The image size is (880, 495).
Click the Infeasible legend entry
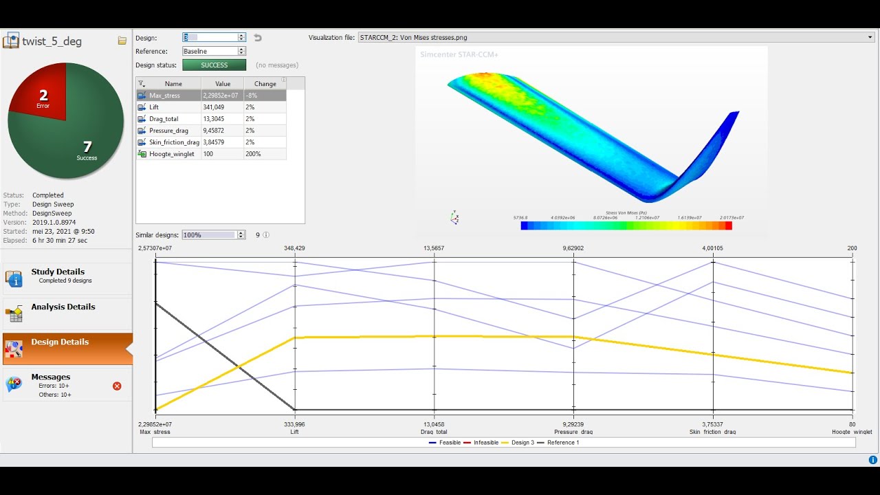(x=482, y=443)
